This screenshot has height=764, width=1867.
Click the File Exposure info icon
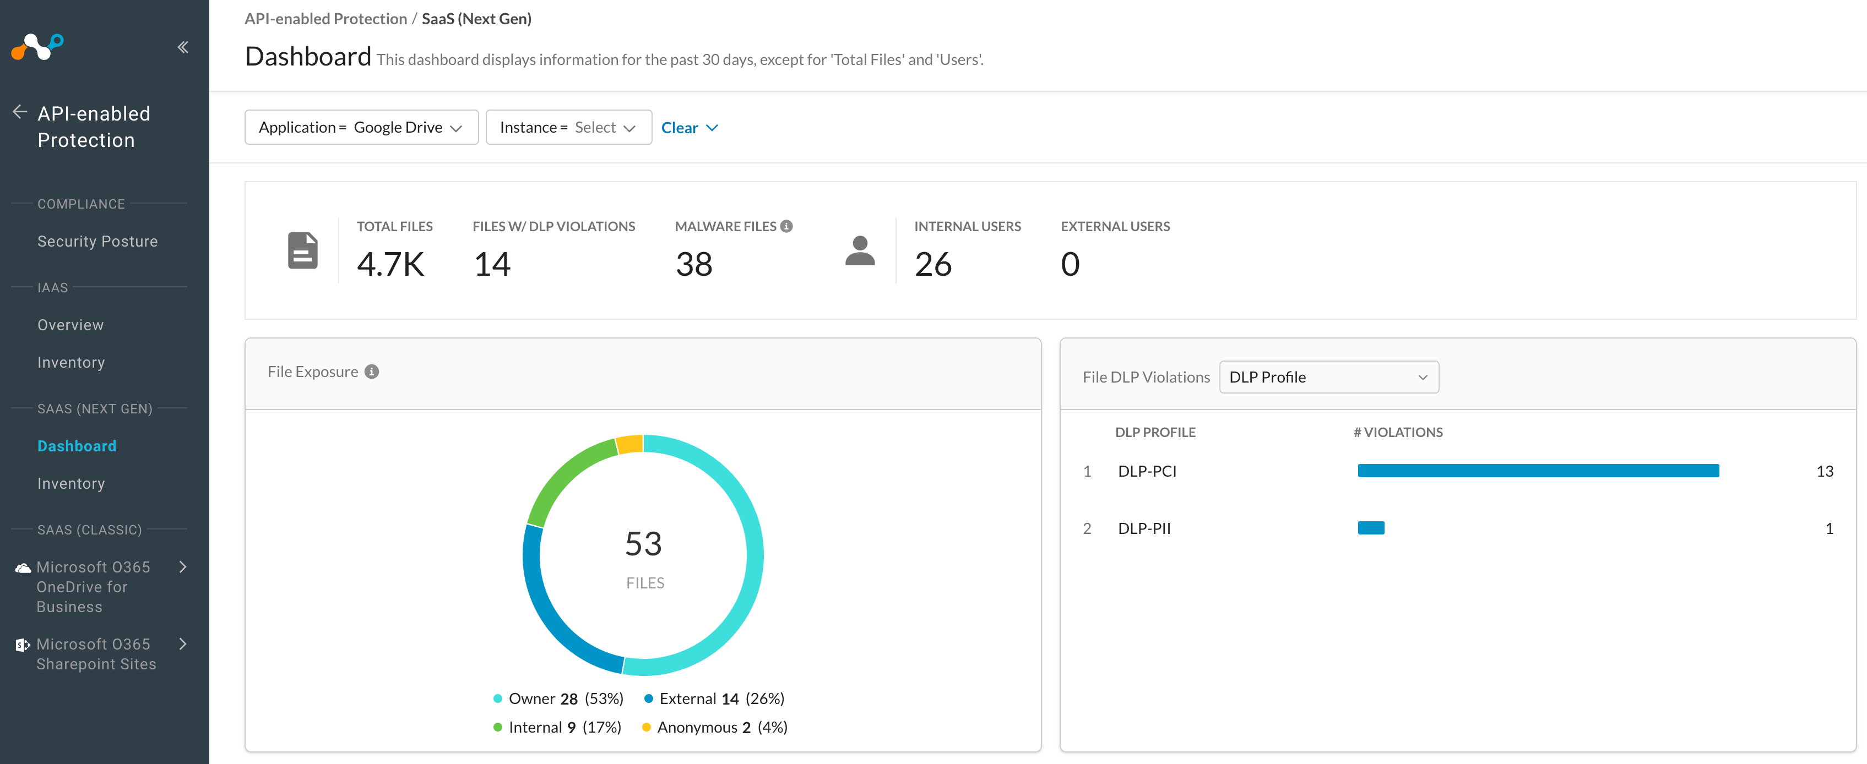click(372, 371)
